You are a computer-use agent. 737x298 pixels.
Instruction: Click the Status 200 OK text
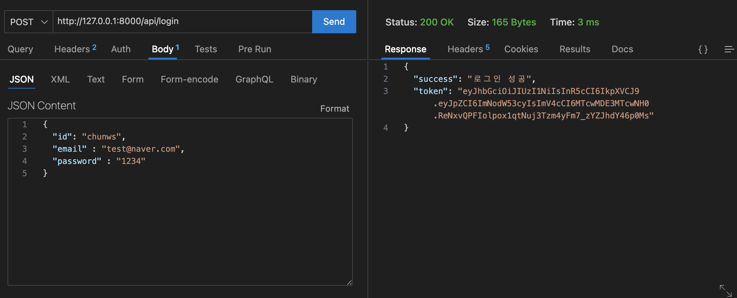pyautogui.click(x=419, y=22)
